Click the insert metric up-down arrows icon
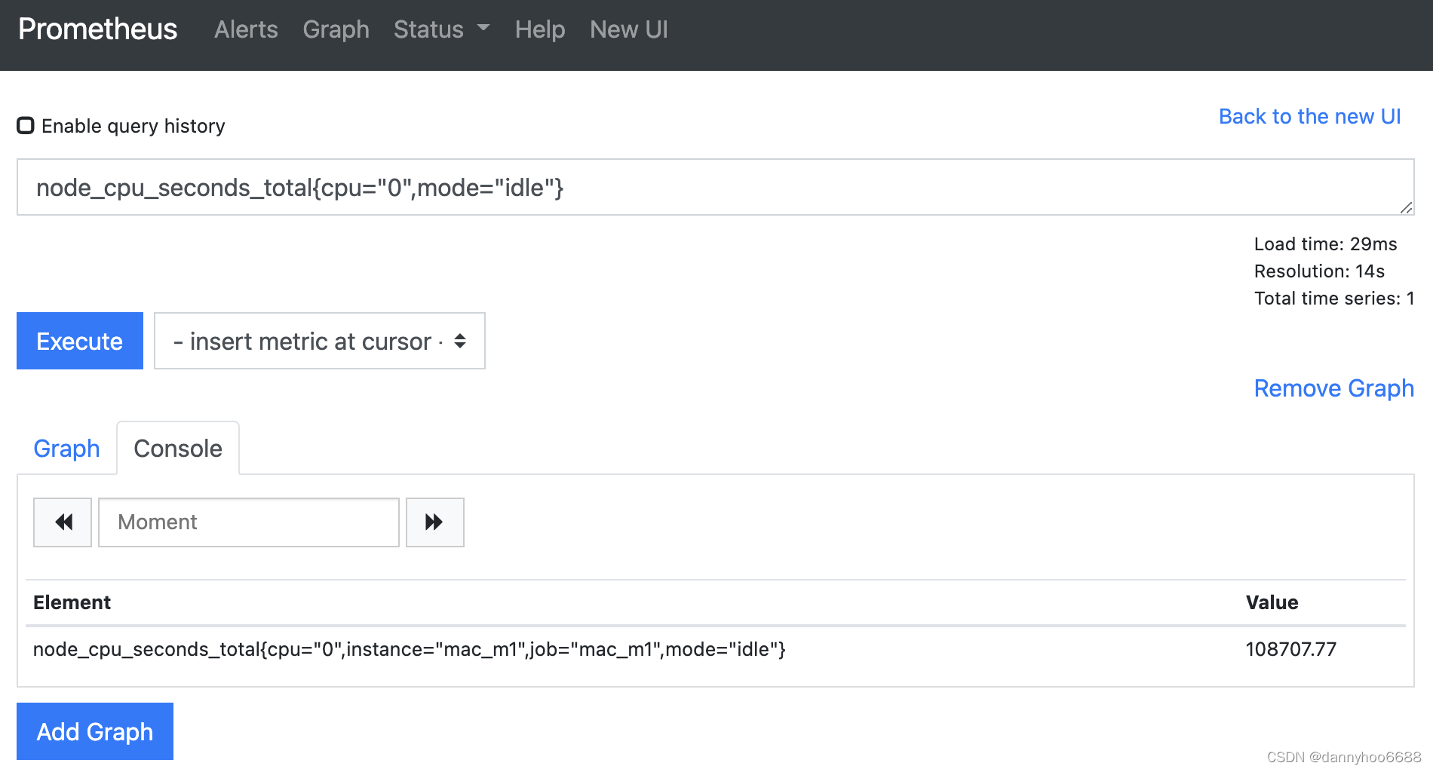This screenshot has height=772, width=1433. (460, 341)
